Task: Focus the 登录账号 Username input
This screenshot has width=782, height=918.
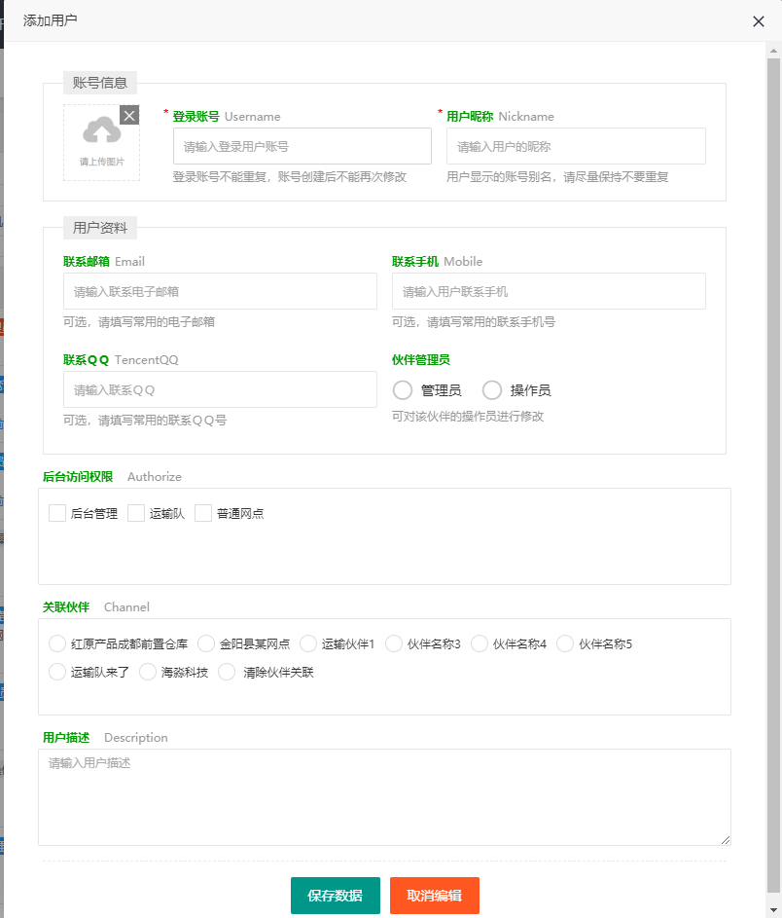Action: [x=302, y=146]
